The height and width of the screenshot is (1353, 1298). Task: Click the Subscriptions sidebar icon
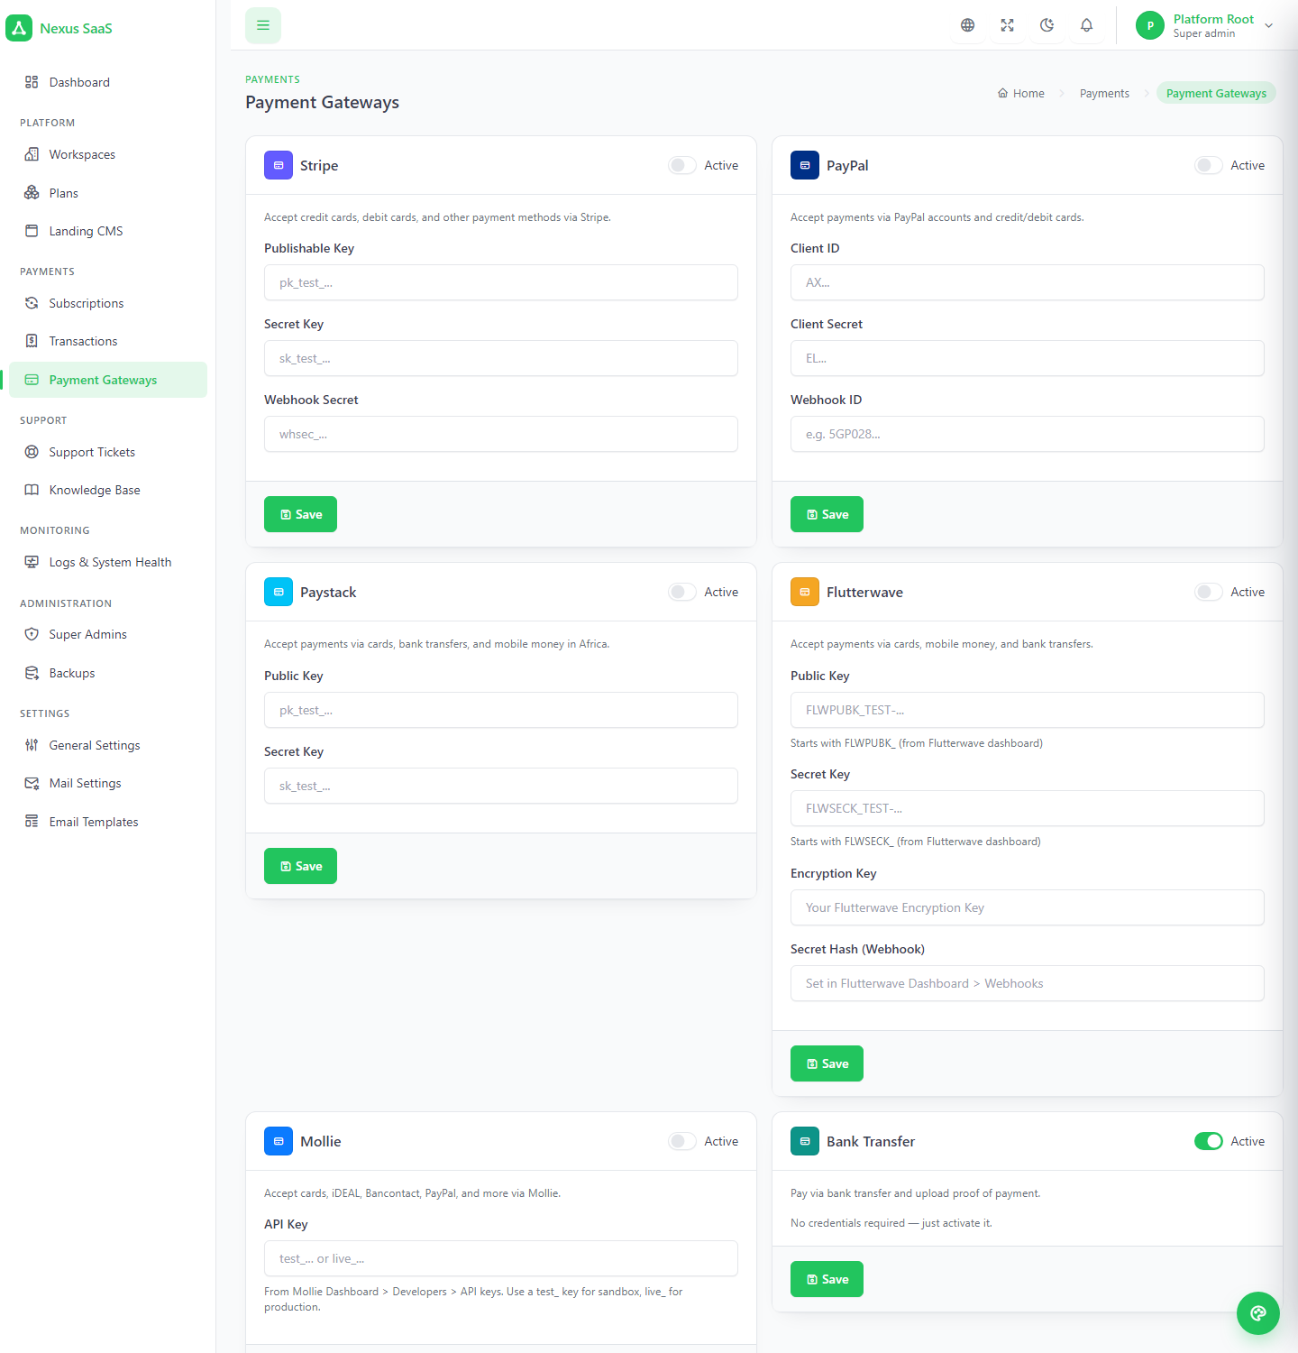pyautogui.click(x=32, y=303)
